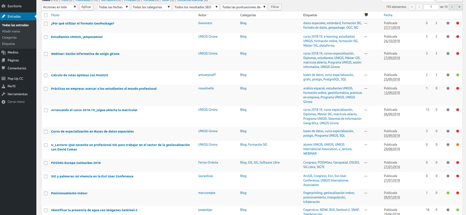466x215 pixels.
Task: Click the count 18 in Sentinel-2 row
Action: pyautogui.click(x=428, y=210)
